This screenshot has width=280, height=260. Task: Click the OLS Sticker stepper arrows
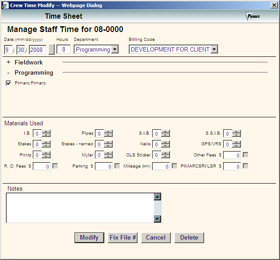[166, 155]
